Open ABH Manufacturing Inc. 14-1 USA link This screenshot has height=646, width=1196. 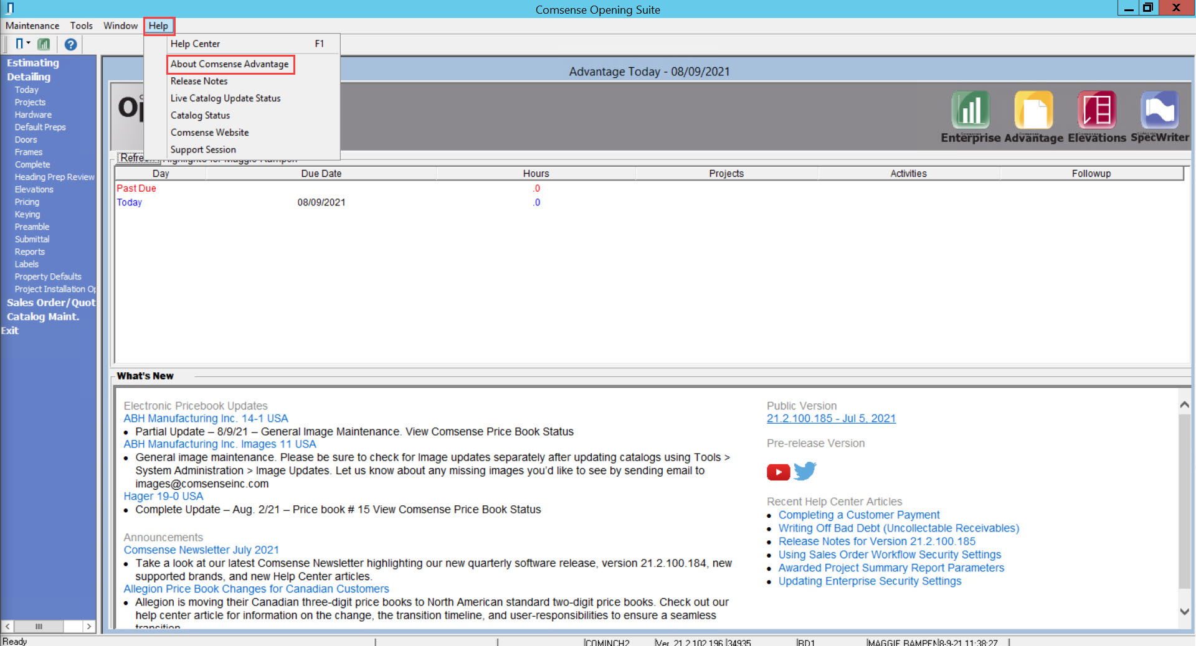[x=206, y=418]
